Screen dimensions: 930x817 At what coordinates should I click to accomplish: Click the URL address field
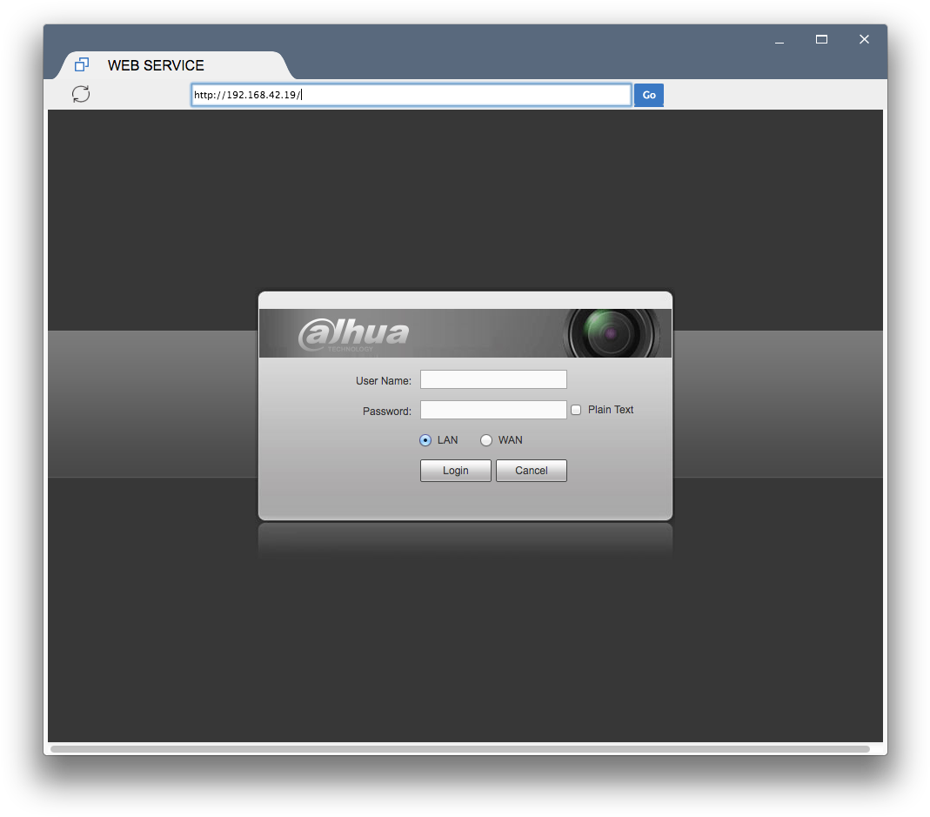tap(411, 95)
